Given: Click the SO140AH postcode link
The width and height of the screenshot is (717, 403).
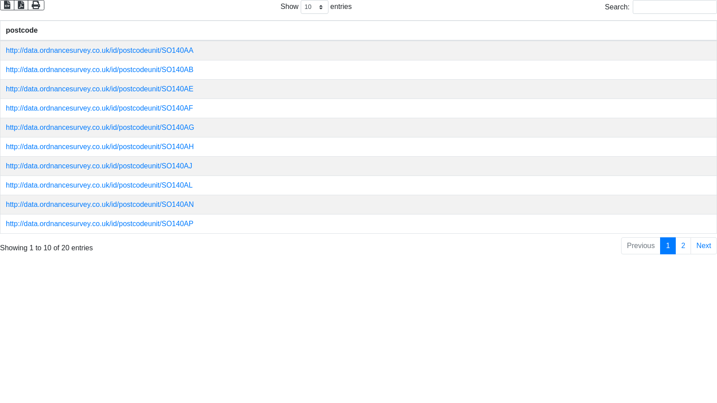Looking at the screenshot, I should pos(99,147).
